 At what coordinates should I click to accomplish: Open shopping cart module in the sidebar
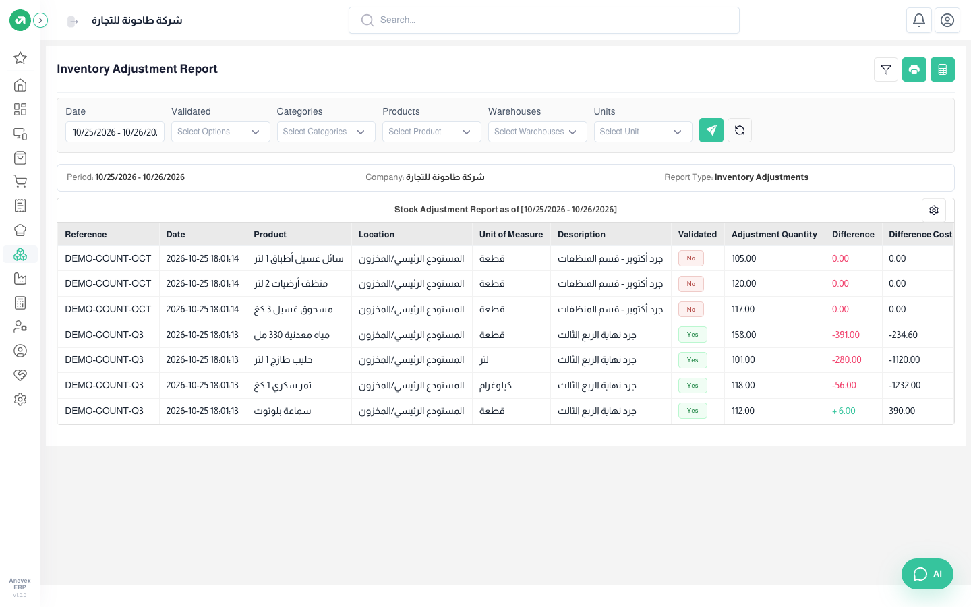(x=20, y=181)
